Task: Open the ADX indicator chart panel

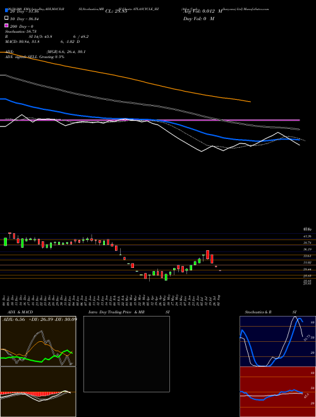Action: click(38, 341)
